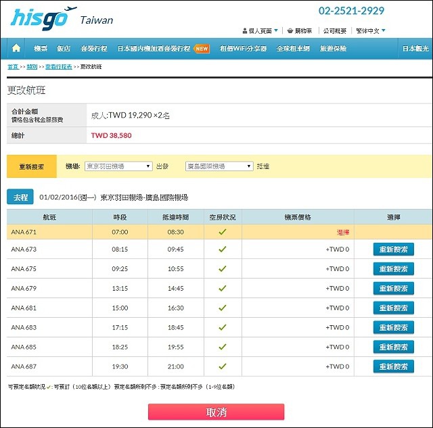The width and height of the screenshot is (433, 428).
Task: Click the 更改航班 page heading
Action: click(x=26, y=90)
